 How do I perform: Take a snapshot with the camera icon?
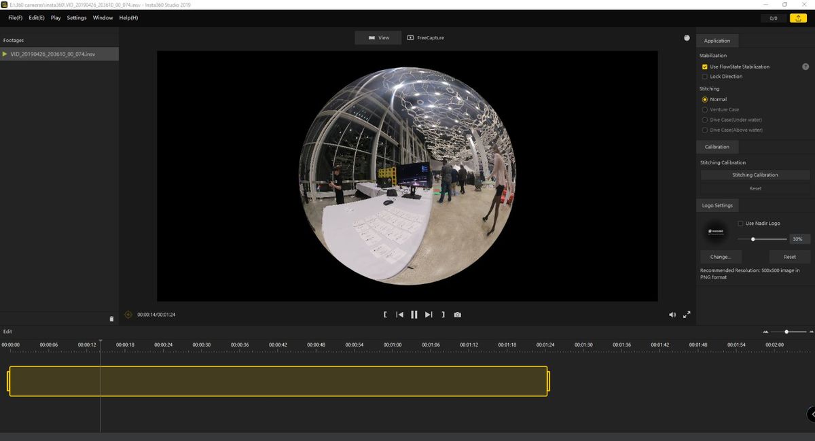pos(458,315)
